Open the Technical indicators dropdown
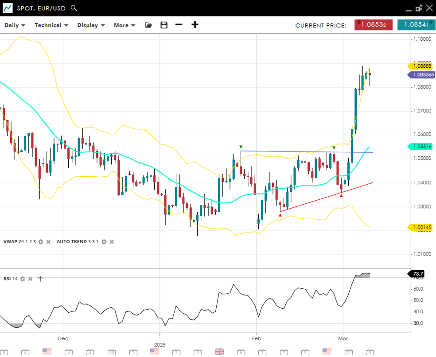This screenshot has width=436, height=357. [x=51, y=25]
